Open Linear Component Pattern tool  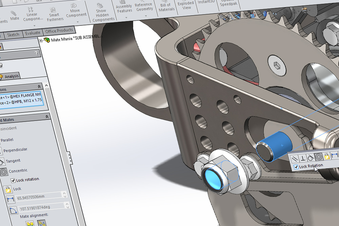pyautogui.click(x=33, y=14)
